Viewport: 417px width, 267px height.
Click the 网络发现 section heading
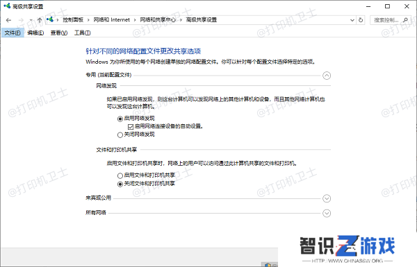coord(106,86)
